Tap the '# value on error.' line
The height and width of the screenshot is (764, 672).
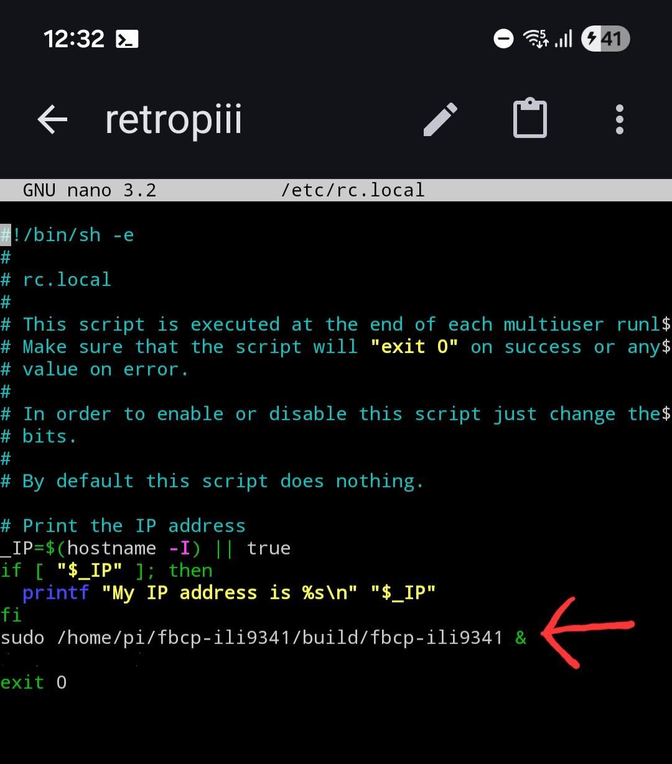pyautogui.click(x=94, y=369)
